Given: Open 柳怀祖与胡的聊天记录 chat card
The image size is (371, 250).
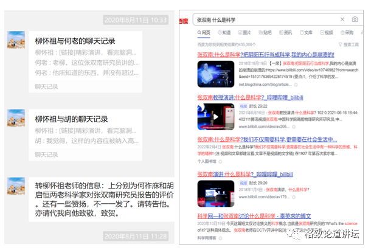Looking at the screenshot, I should 85,135.
